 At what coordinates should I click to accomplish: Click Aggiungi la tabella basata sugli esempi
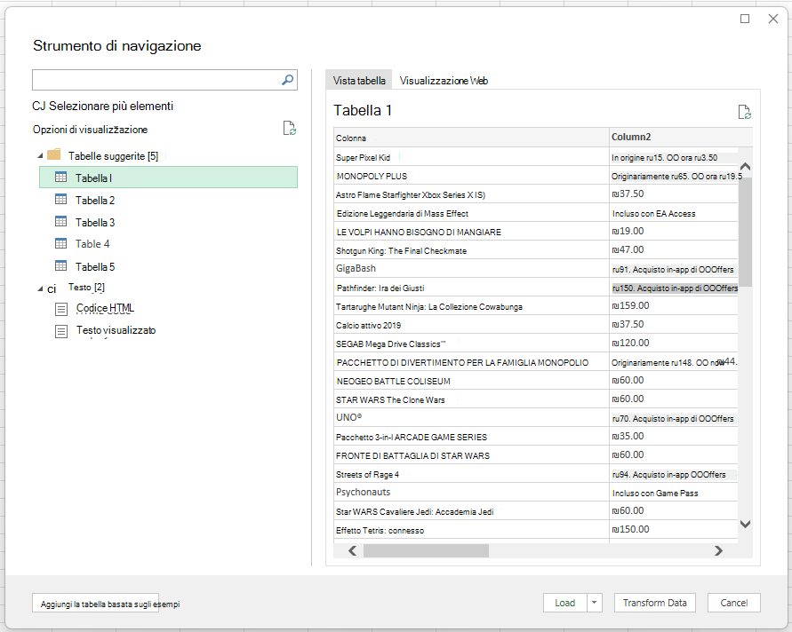(95, 604)
